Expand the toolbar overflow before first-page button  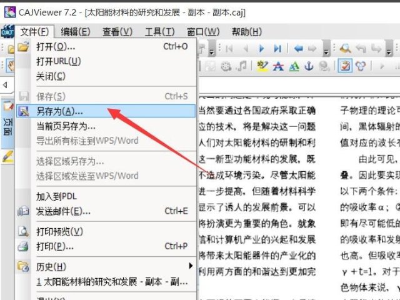point(211,49)
